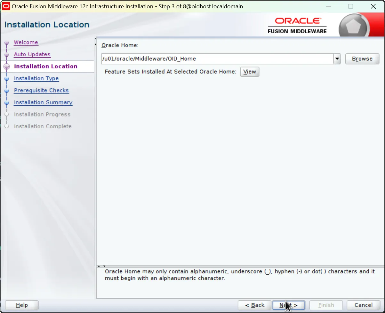Click the Installation Location page heading

point(47,25)
